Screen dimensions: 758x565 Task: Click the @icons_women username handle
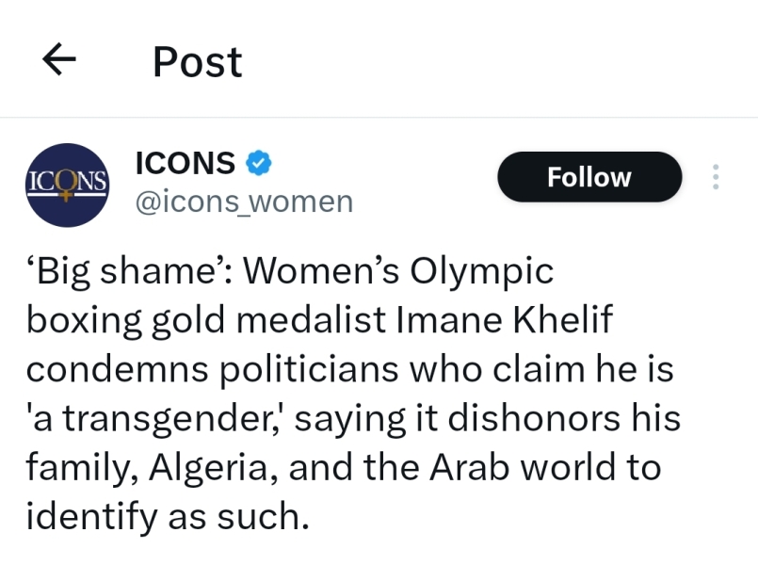242,201
